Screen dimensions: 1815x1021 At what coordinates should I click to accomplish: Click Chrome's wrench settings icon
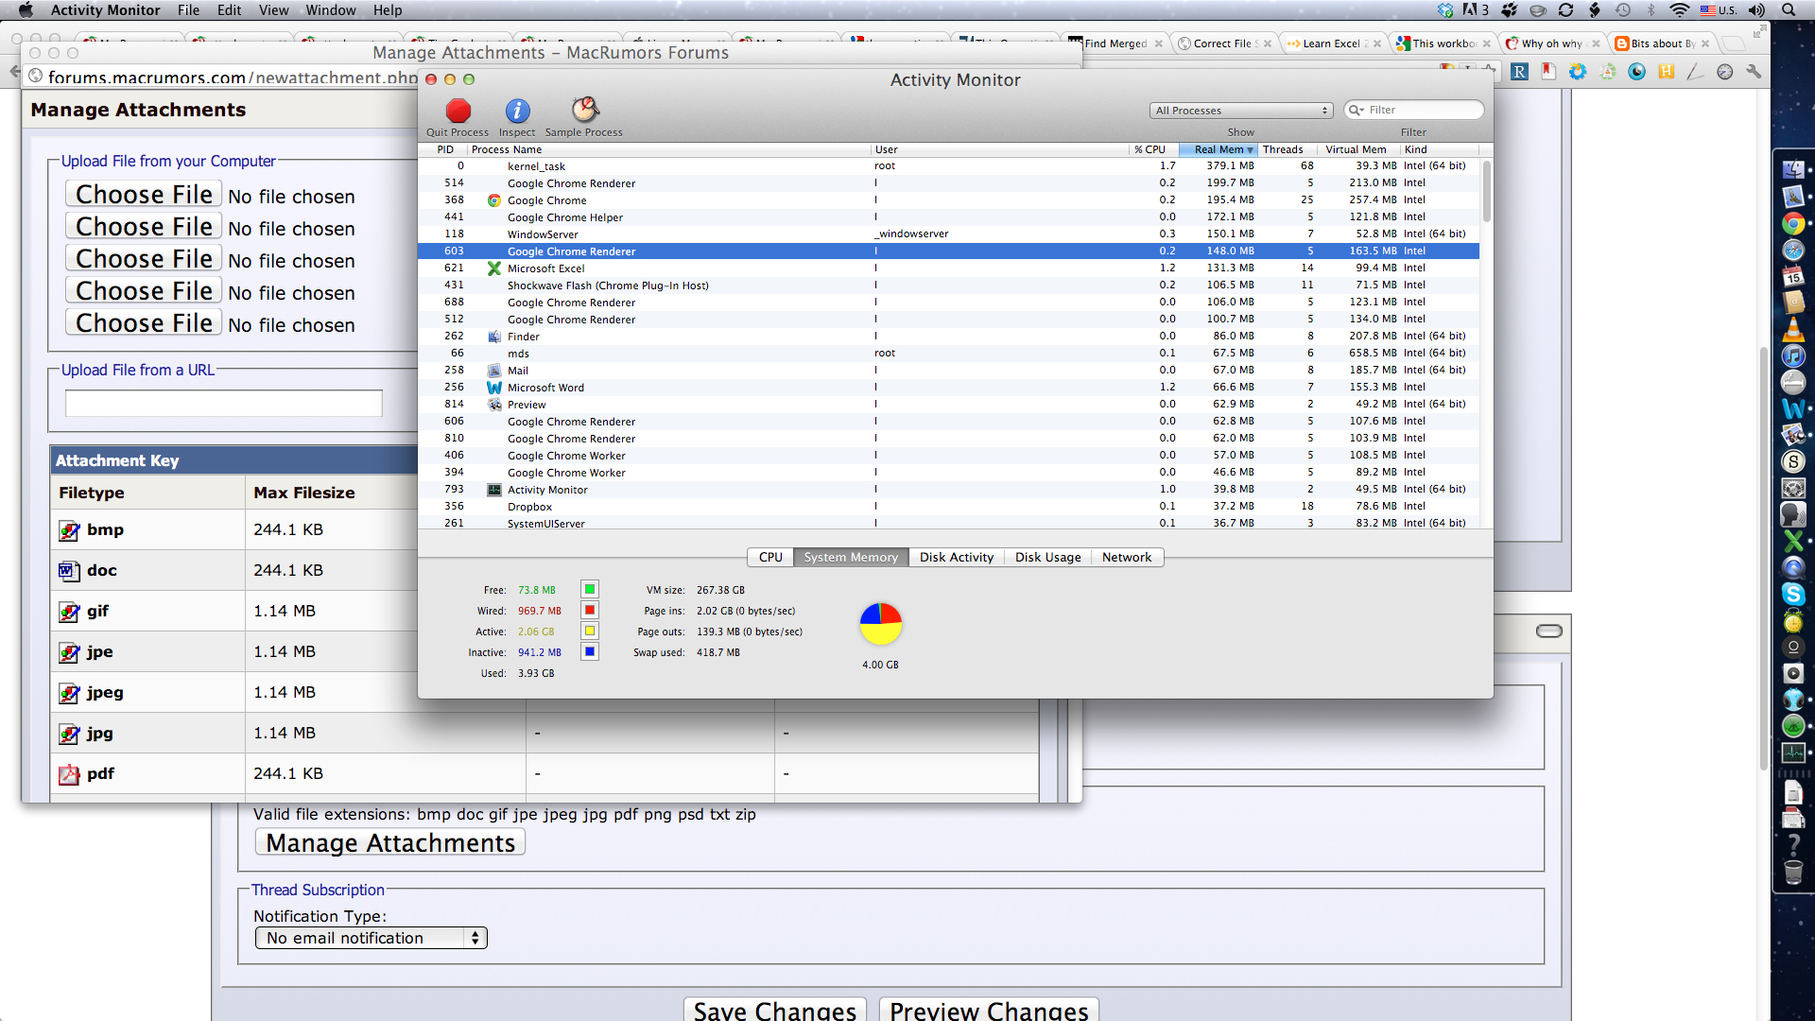tap(1754, 72)
